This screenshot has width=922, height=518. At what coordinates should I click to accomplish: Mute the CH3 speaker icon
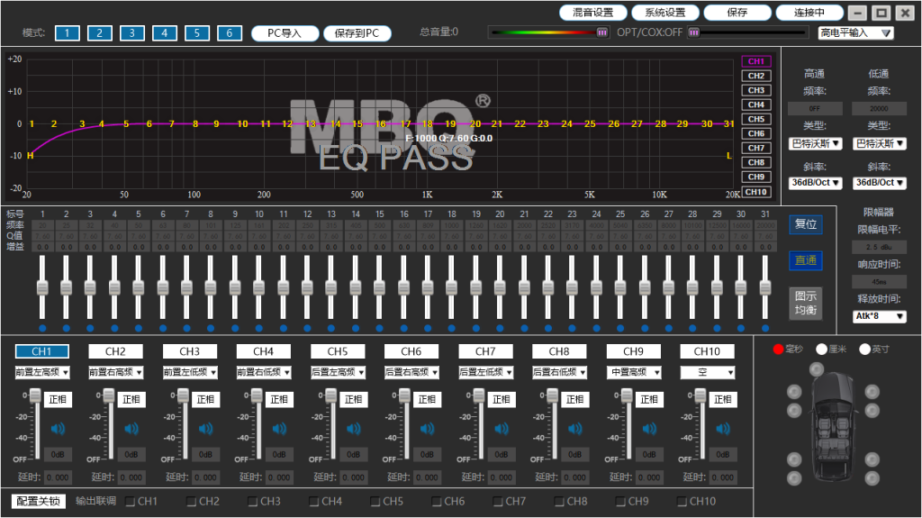coord(206,429)
